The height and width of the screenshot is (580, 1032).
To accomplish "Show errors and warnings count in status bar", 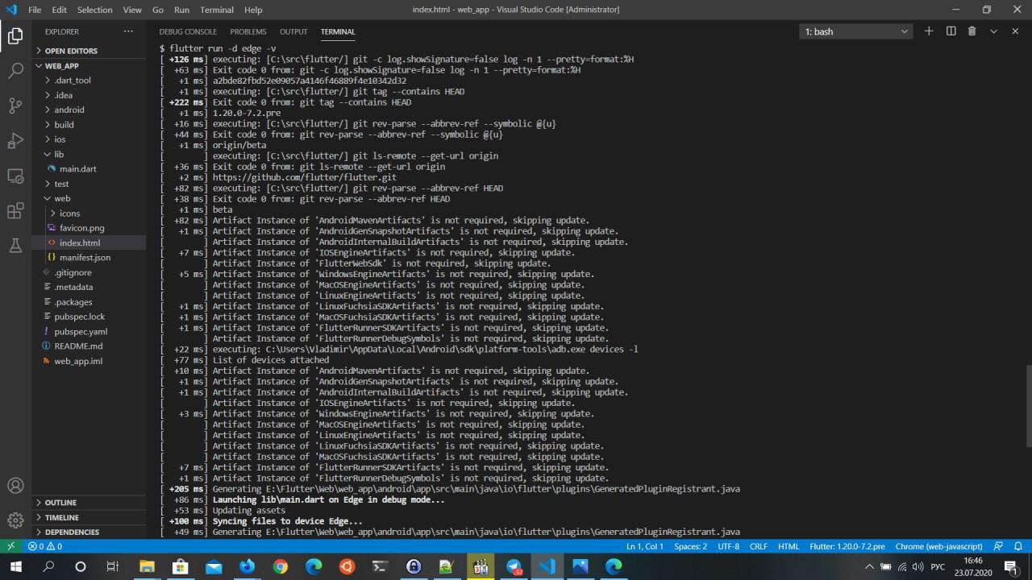I will (45, 546).
